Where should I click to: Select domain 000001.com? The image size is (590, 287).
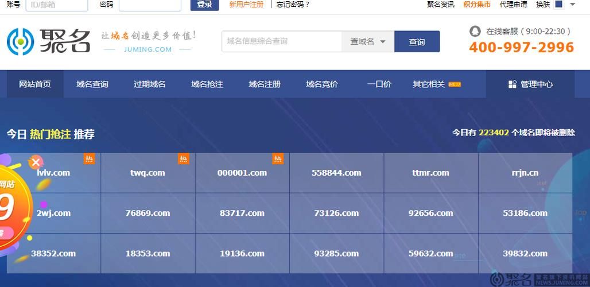[242, 173]
